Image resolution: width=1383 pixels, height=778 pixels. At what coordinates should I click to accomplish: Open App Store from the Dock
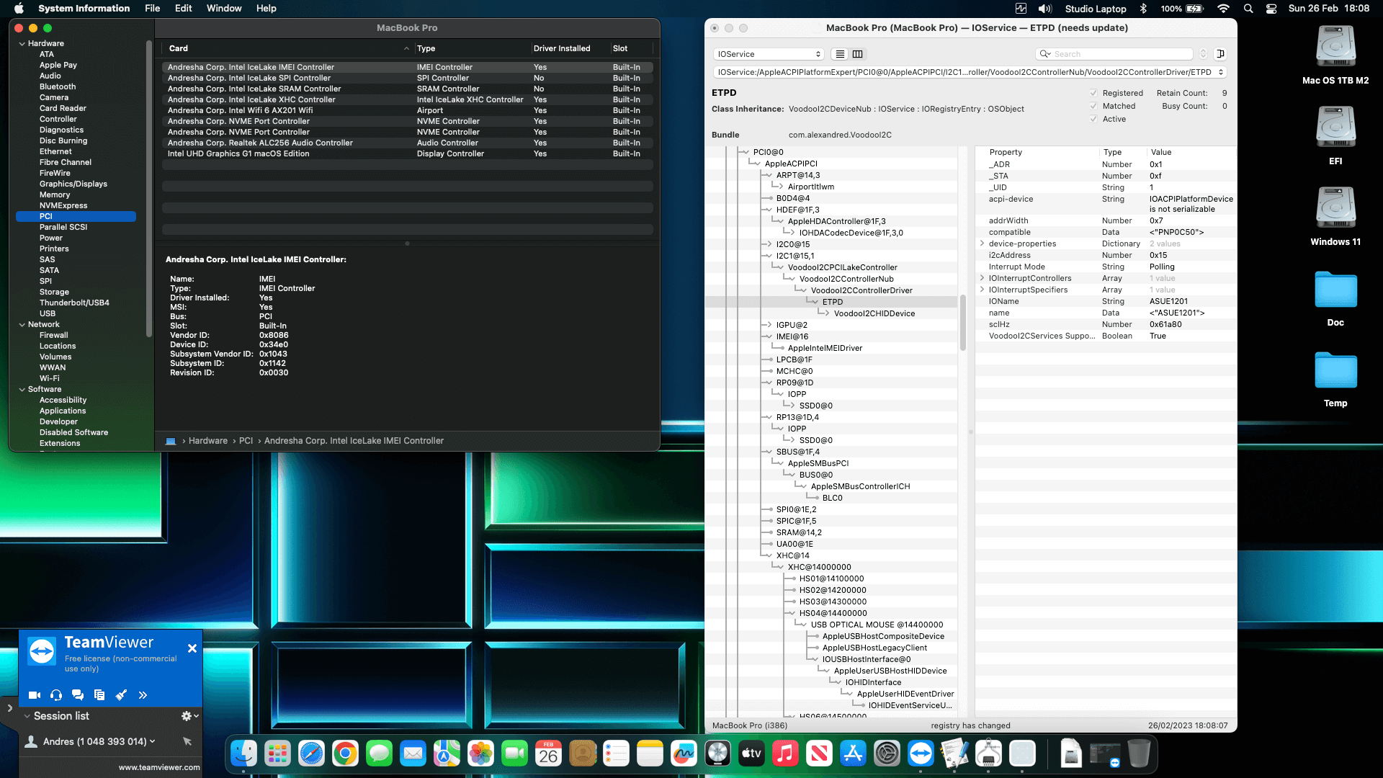pyautogui.click(x=853, y=754)
